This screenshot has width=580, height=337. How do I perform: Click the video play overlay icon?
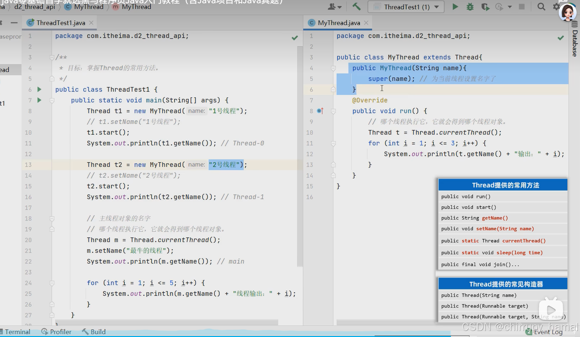tap(551, 310)
